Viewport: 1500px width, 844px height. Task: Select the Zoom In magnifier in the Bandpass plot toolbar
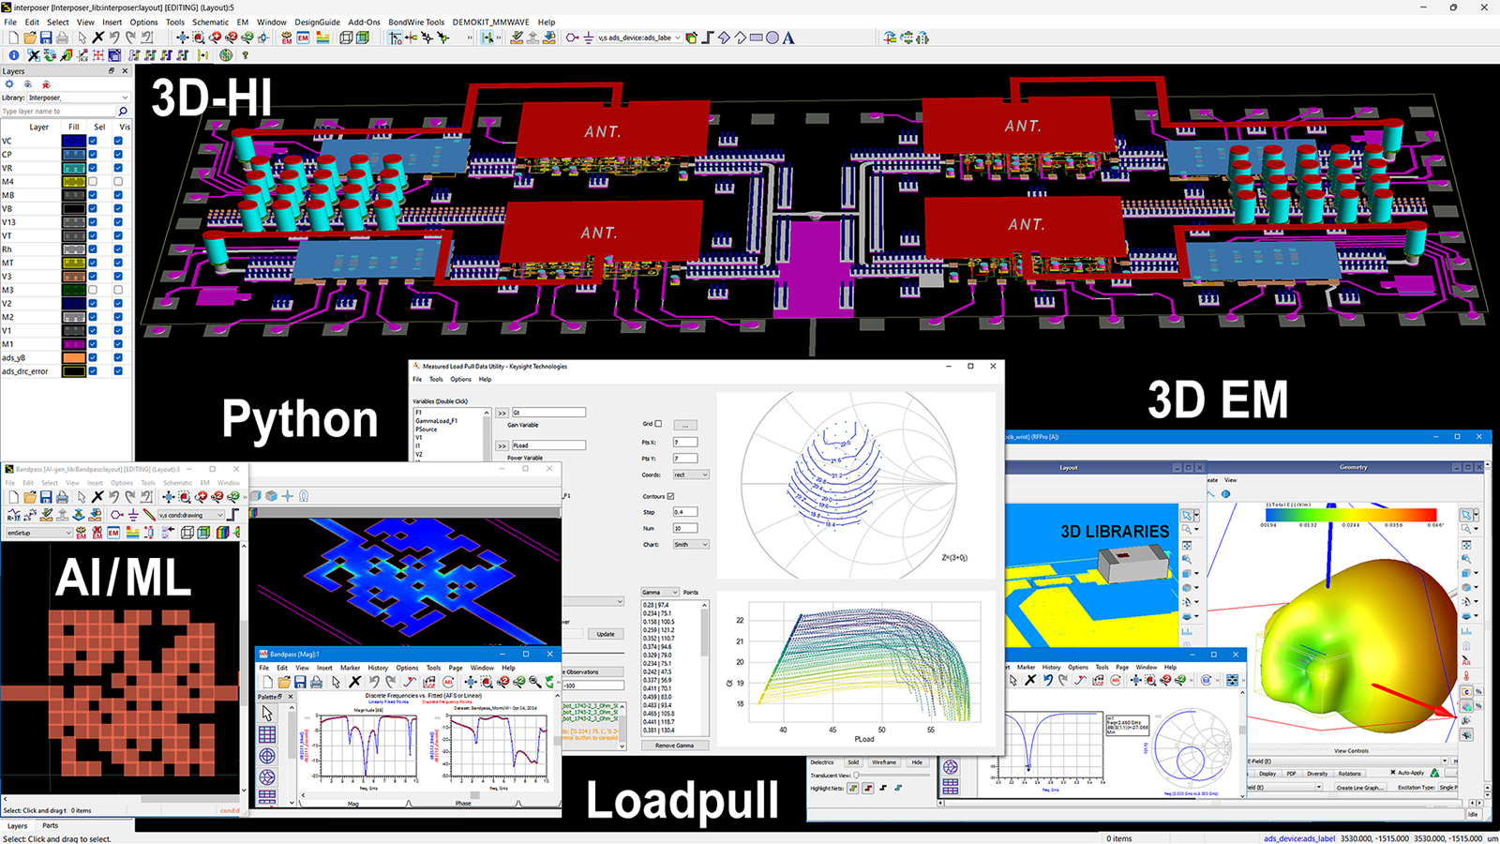click(503, 682)
